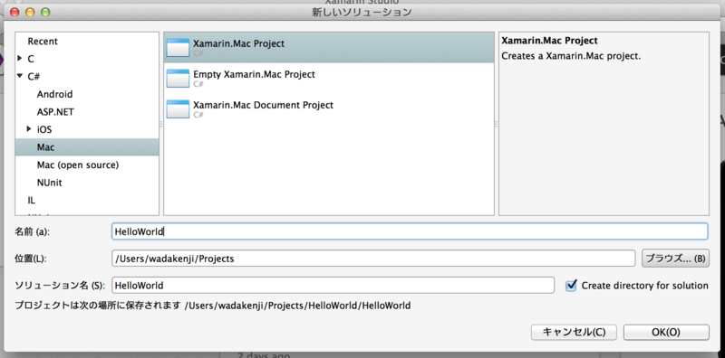Select the Mac category
The width and height of the screenshot is (725, 358).
click(87, 147)
